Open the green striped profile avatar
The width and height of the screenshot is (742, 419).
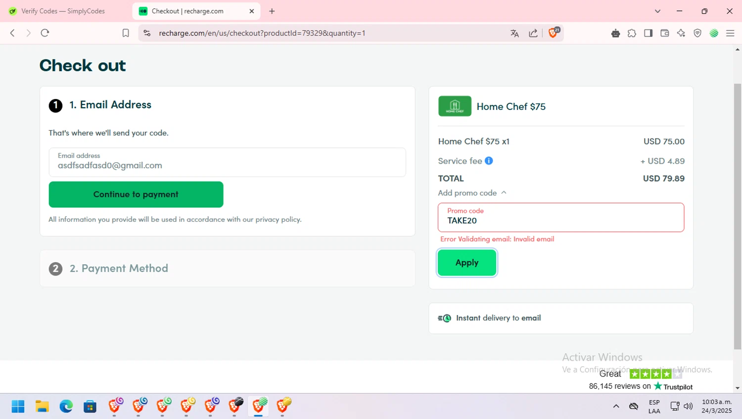coord(714,33)
